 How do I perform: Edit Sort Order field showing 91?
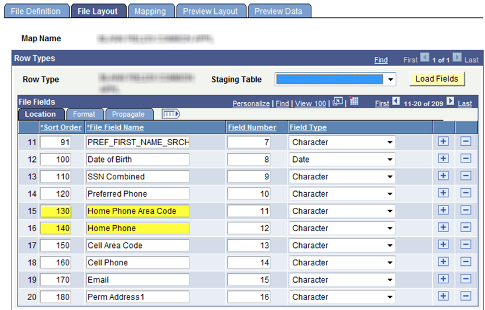pyautogui.click(x=55, y=142)
